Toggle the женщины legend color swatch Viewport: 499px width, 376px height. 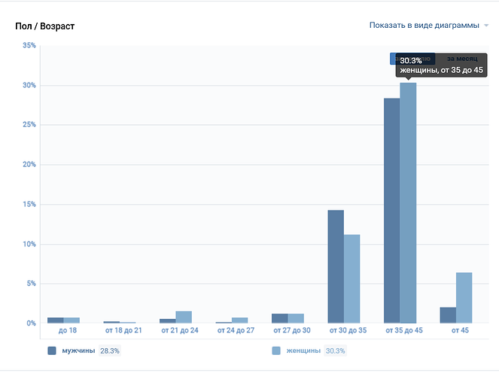tap(276, 350)
